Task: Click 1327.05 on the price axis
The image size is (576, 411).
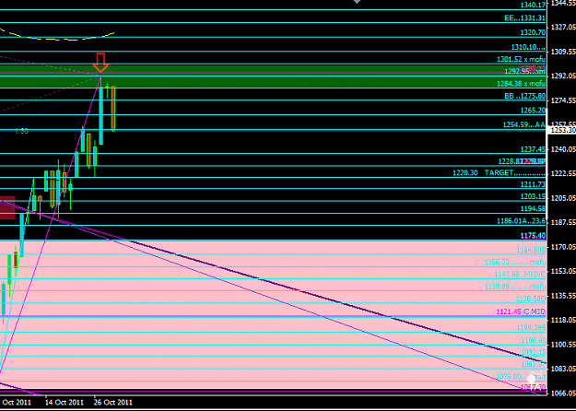Action: click(563, 27)
